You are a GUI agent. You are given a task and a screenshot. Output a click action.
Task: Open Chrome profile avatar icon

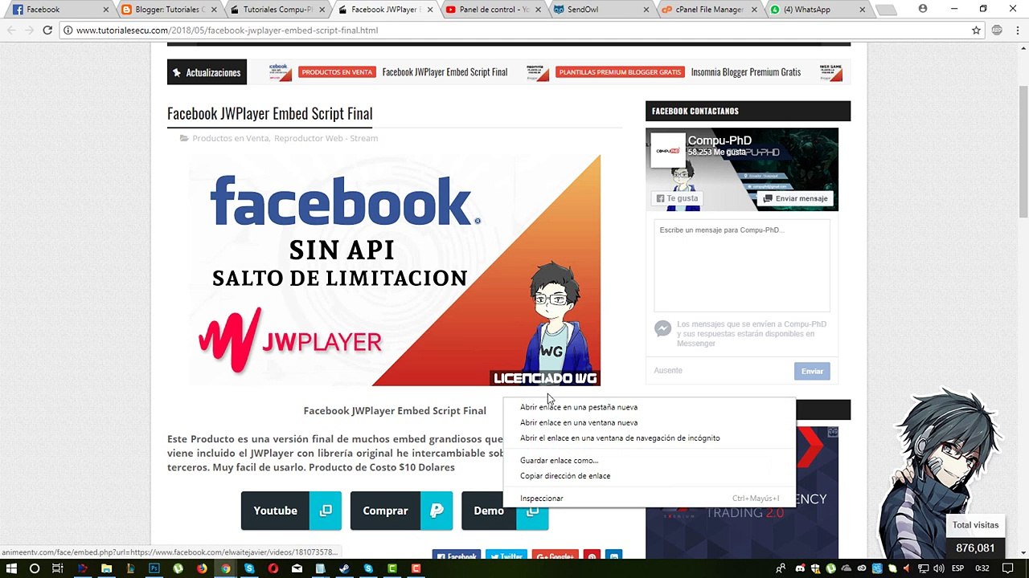coord(923,9)
